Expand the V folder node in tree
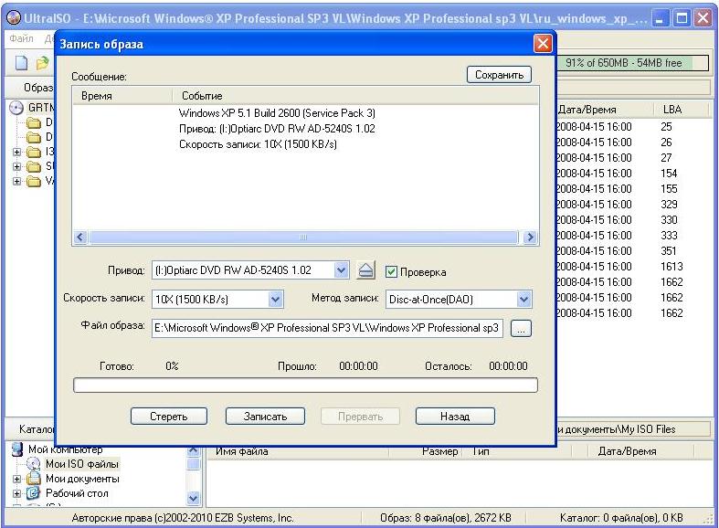 [17, 181]
